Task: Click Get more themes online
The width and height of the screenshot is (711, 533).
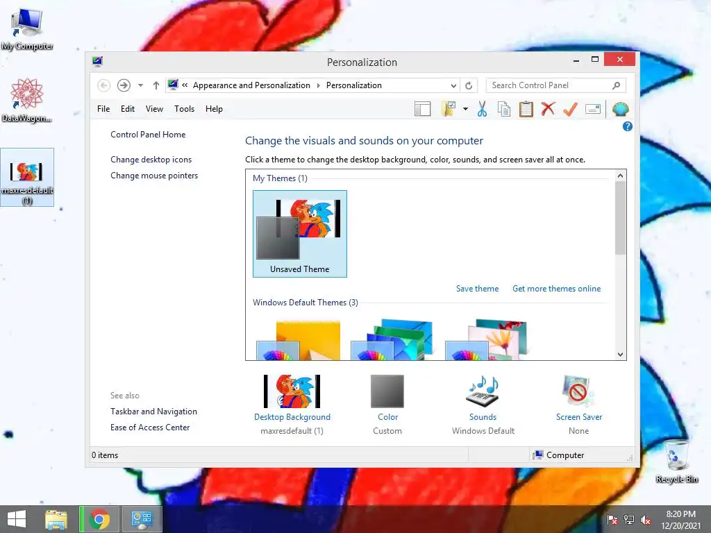Action: click(x=556, y=289)
